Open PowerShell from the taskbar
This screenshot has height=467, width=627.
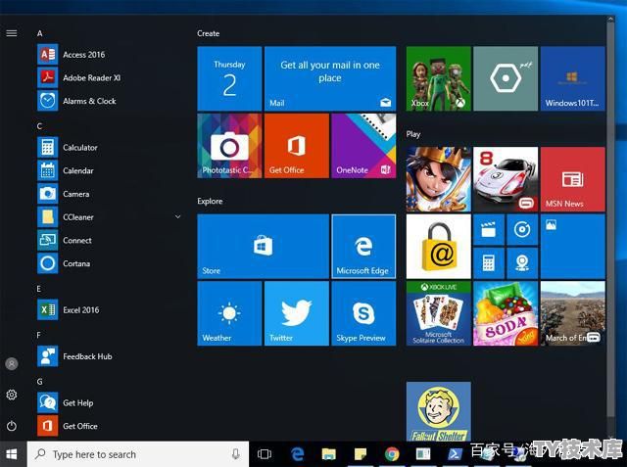(455, 454)
